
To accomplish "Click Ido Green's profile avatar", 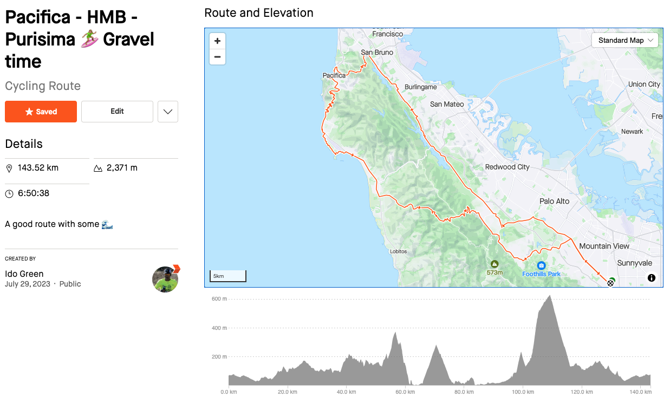I will click(165, 279).
